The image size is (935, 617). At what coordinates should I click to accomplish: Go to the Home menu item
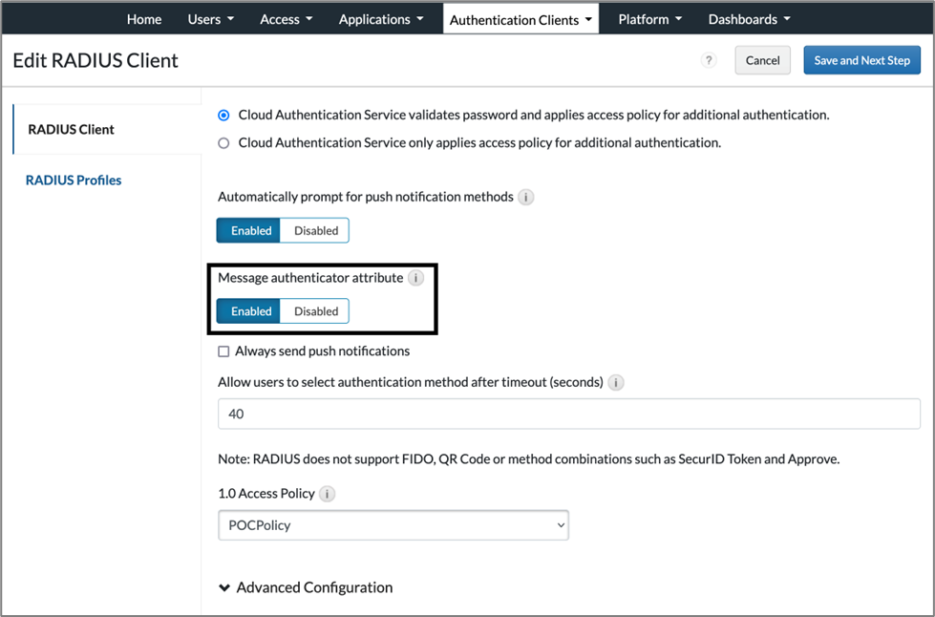coord(143,18)
